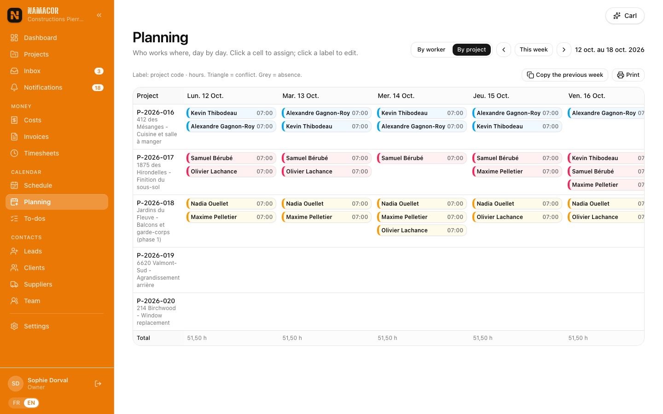Copy the previous week's planning
This screenshot has width=663, height=414.
coord(565,75)
